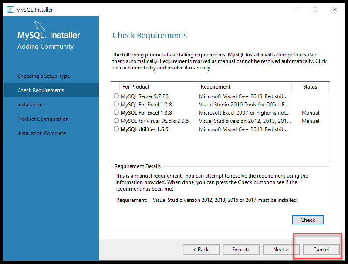Click Manual status for MySQL For Excel
This screenshot has width=348, height=264.
(310, 113)
